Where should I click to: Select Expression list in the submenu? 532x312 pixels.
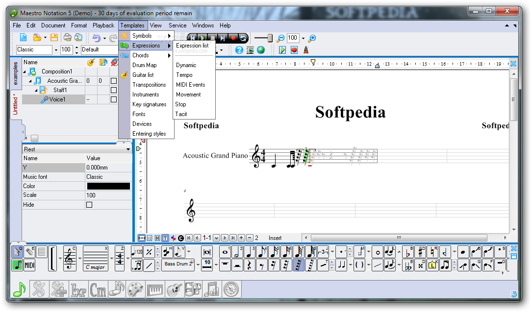192,46
